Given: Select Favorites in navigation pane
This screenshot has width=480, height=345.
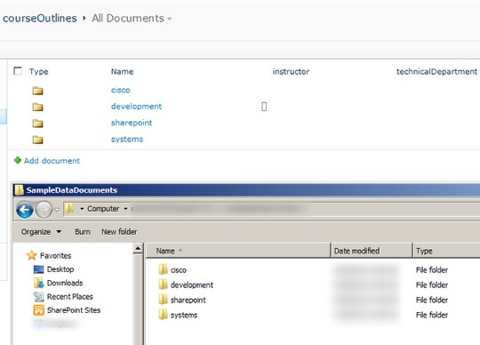Looking at the screenshot, I should pos(55,255).
